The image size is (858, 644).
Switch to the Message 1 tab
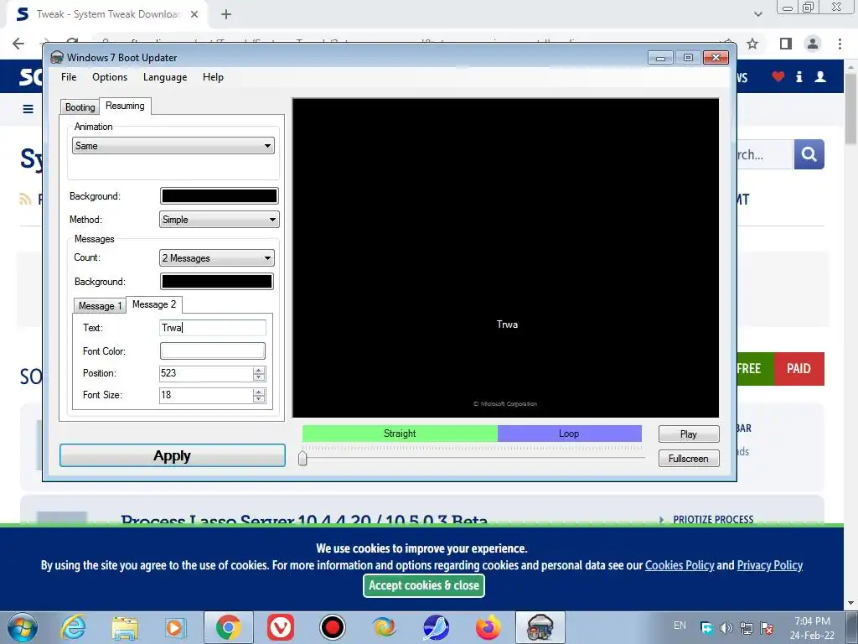[100, 305]
